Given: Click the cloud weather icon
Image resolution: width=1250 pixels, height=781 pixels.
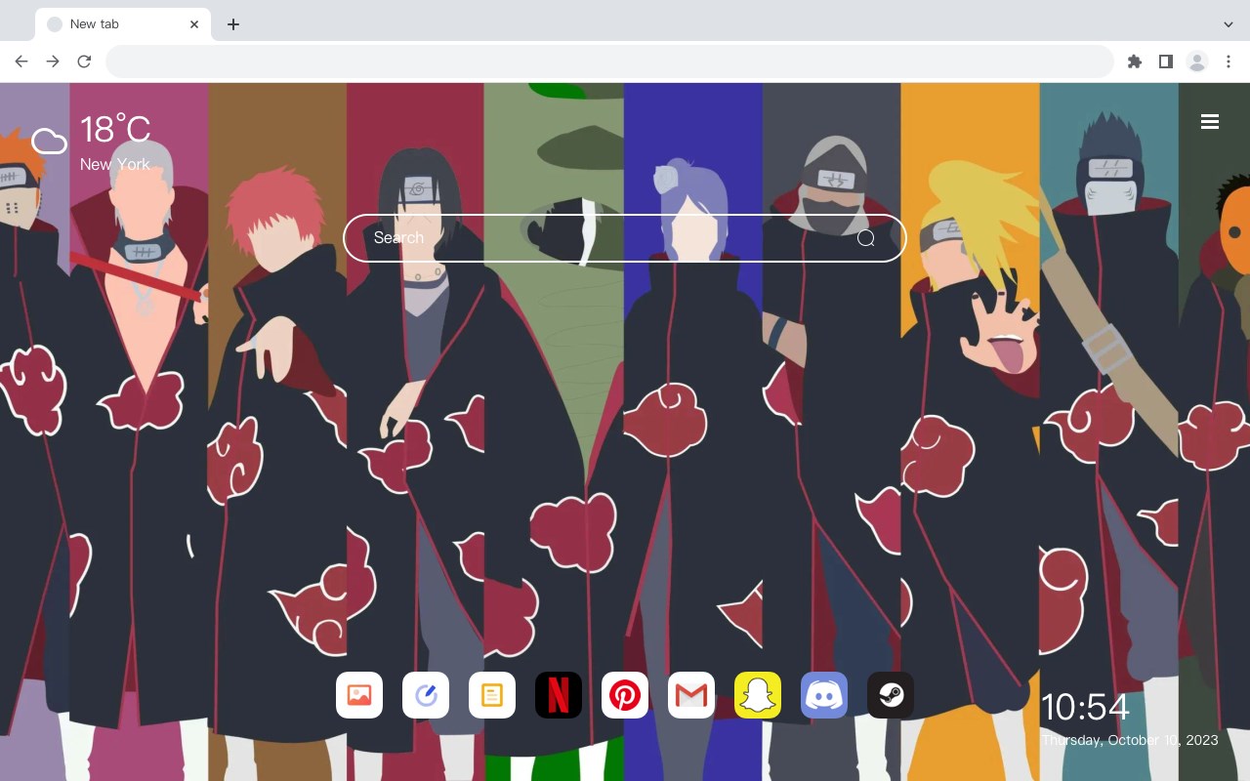Looking at the screenshot, I should click(x=49, y=142).
